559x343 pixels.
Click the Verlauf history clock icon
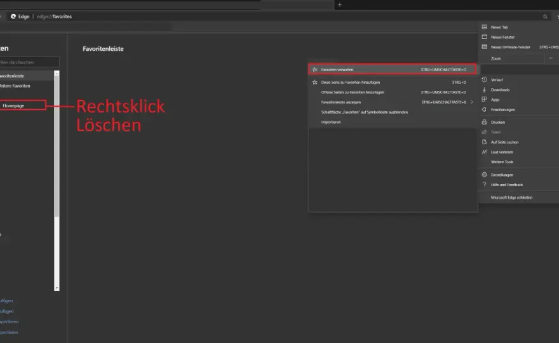click(484, 79)
